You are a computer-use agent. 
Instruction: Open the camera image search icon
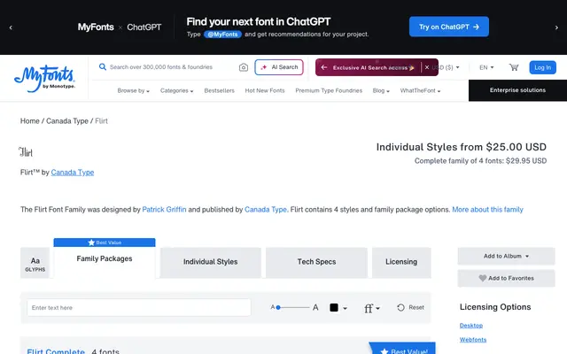coord(244,67)
